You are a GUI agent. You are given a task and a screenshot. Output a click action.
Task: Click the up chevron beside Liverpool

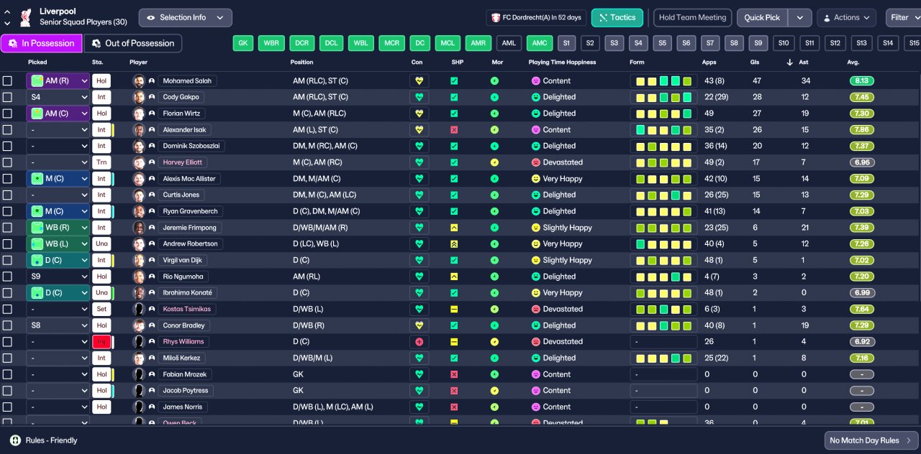click(7, 11)
